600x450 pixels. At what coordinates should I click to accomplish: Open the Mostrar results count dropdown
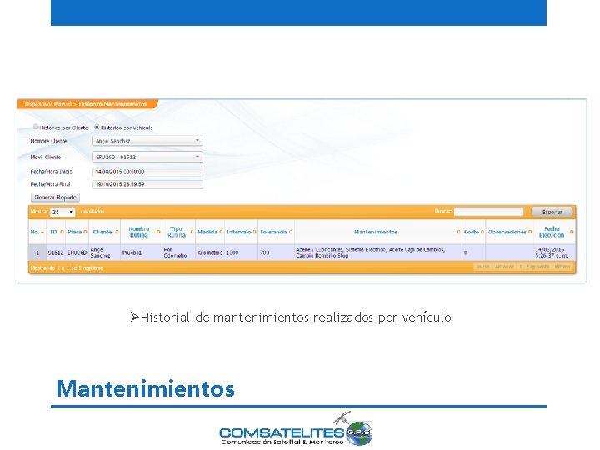tap(62, 212)
